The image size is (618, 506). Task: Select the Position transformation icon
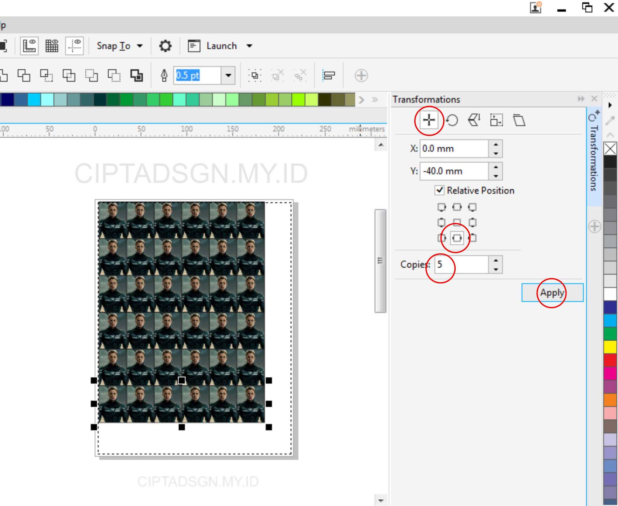(x=428, y=120)
